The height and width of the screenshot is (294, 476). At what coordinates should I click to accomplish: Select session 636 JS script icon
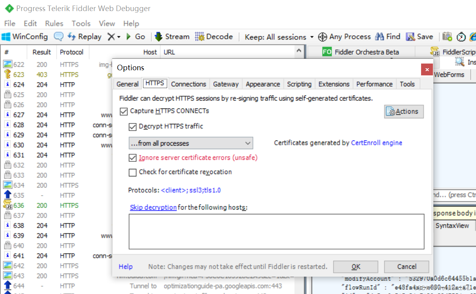point(8,205)
